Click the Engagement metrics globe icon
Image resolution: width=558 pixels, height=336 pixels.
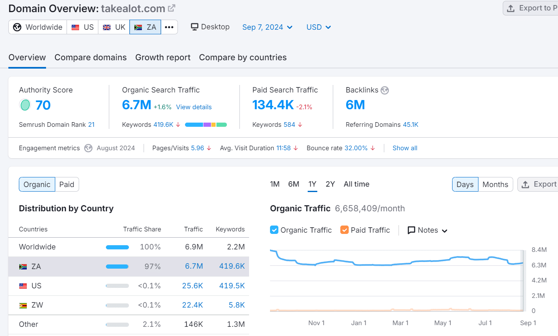coord(88,148)
